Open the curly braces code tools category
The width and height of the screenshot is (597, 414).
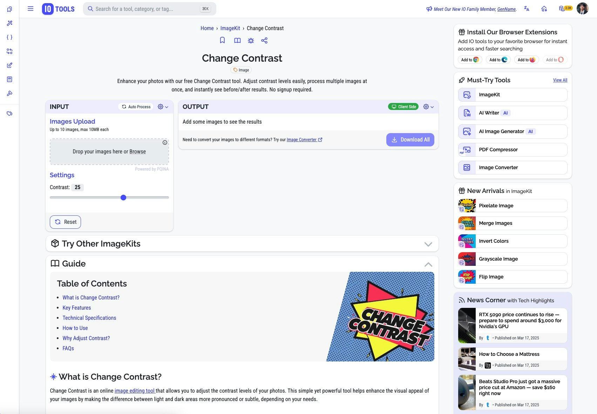click(9, 37)
